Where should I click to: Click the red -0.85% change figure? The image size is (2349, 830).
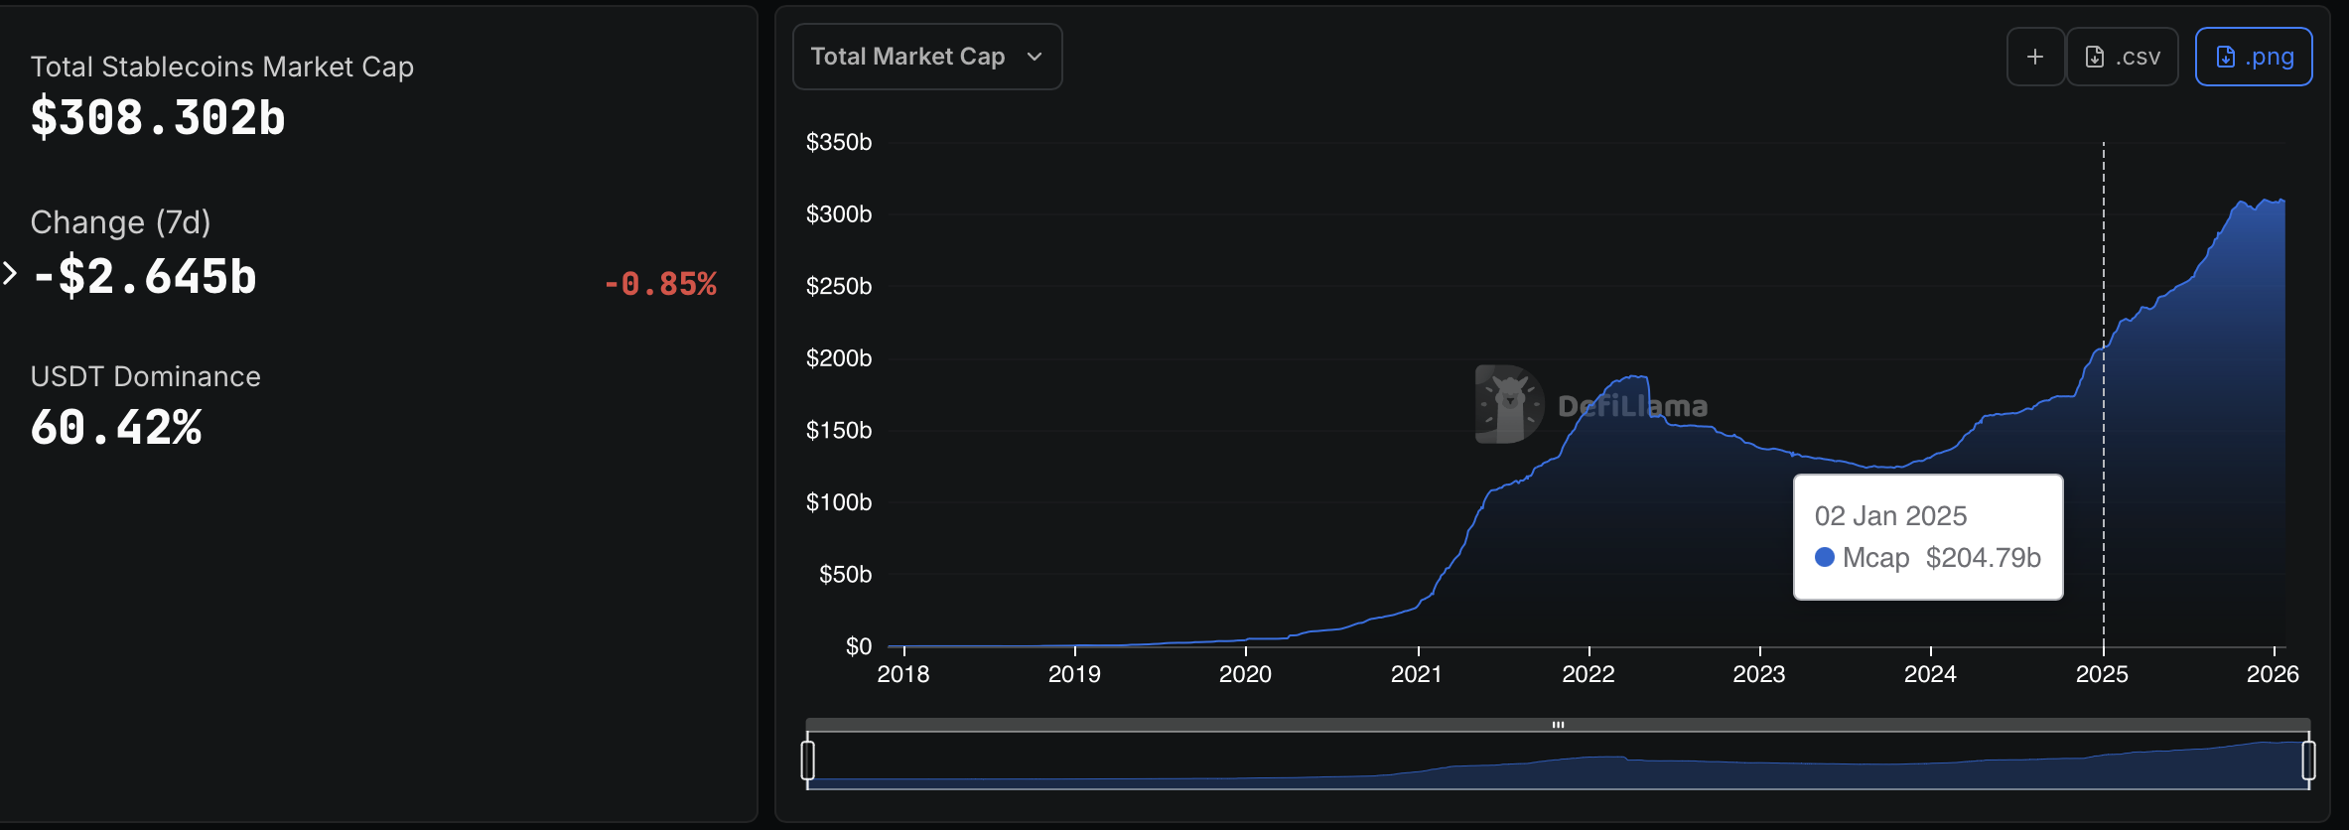tap(660, 284)
